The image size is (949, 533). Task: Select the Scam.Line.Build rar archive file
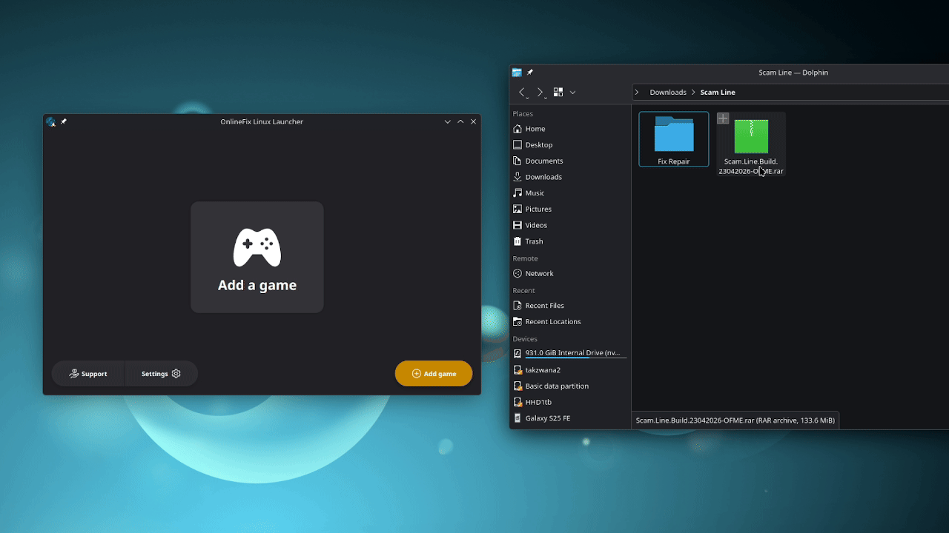(x=751, y=144)
